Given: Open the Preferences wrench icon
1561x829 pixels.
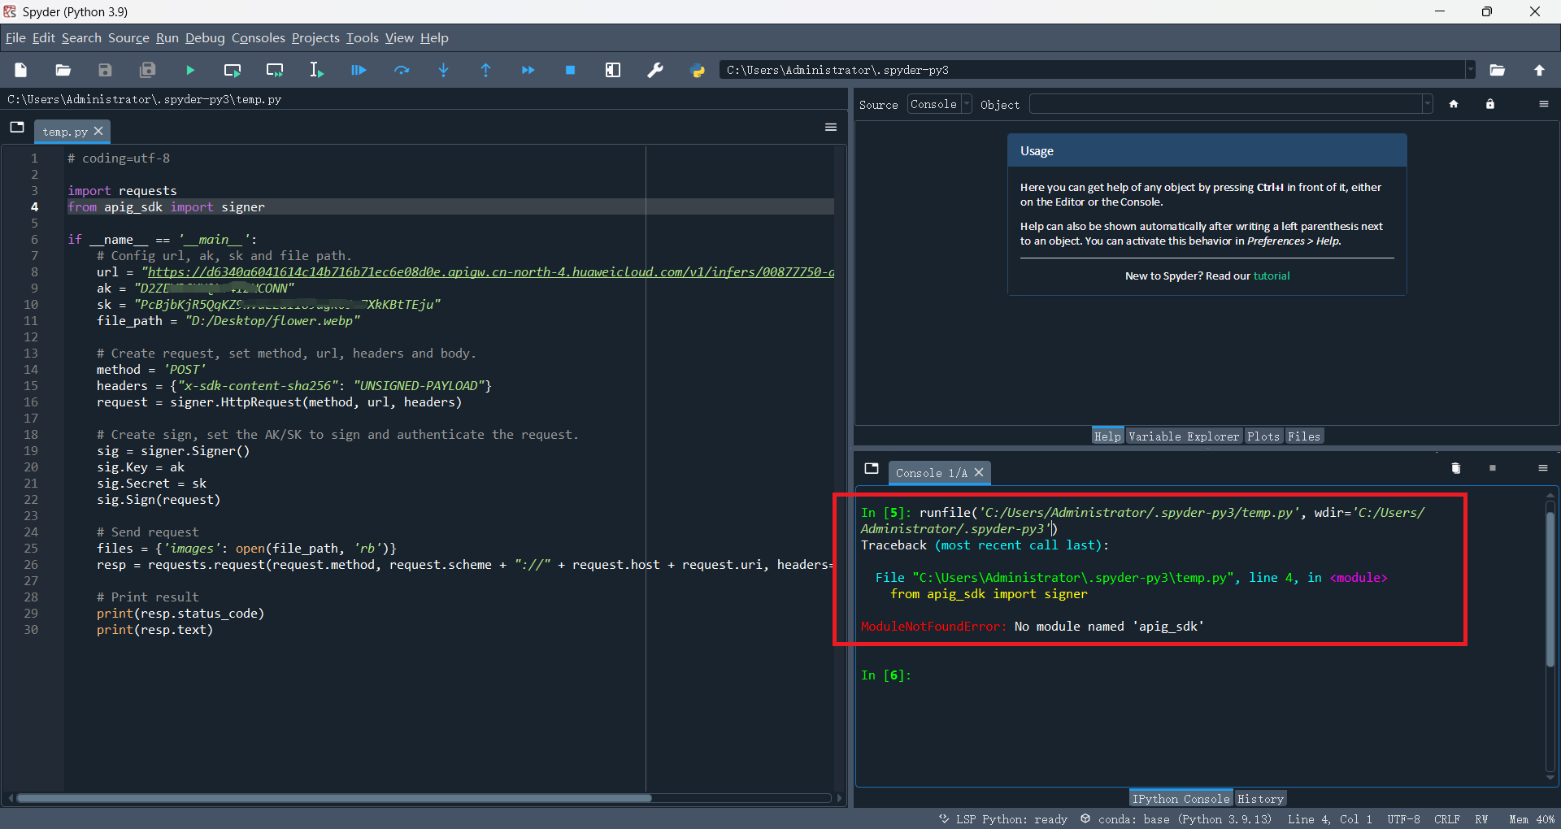Looking at the screenshot, I should (654, 71).
